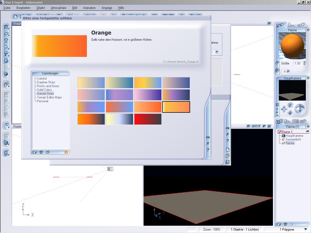311x233 pixels.
Task: Click the save disk icon in rear dialog
Action: click(228, 162)
